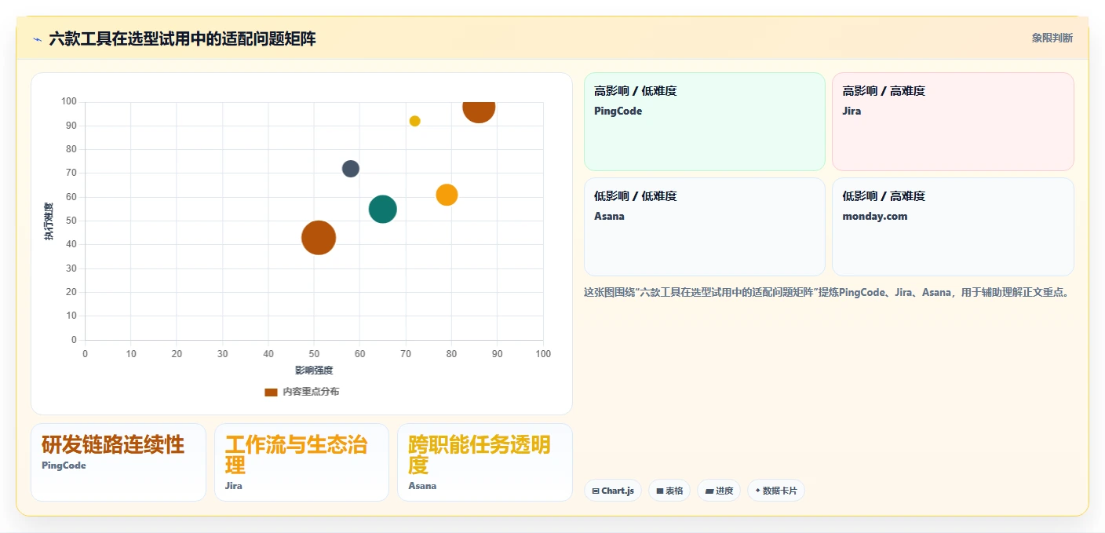The image size is (1105, 533).
Task: Click Jira under 工作流与生态治理
Action: (233, 486)
